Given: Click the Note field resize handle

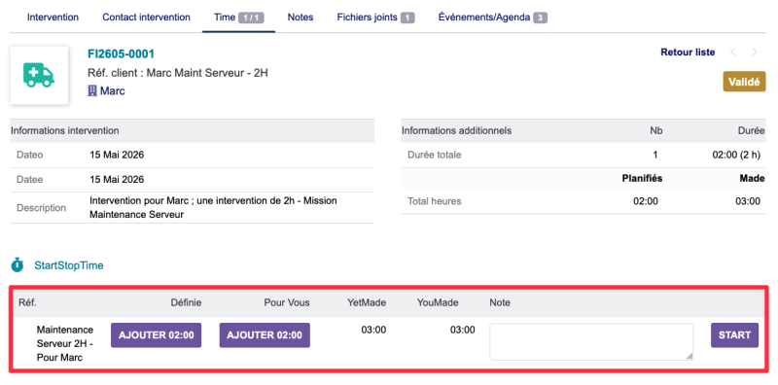Looking at the screenshot, I should click(690, 356).
